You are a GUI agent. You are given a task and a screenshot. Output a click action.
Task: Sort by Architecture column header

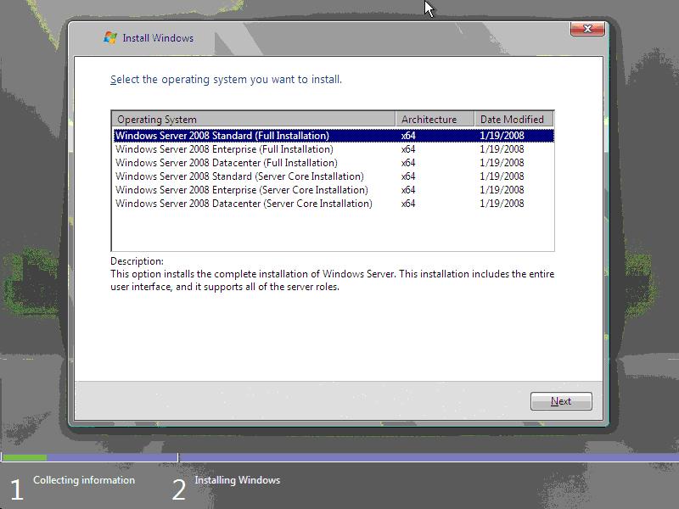pos(435,119)
